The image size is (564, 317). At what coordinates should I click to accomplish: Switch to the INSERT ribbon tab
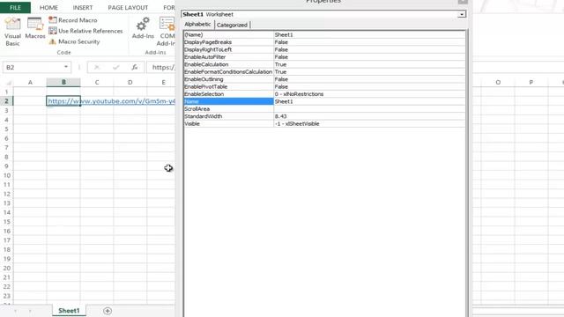coord(83,8)
